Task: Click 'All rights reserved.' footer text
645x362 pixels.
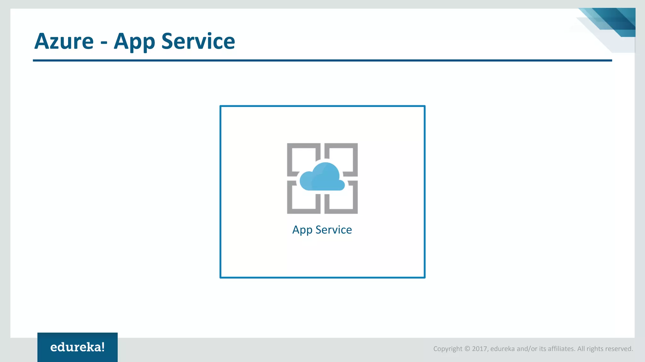Action: tap(605, 349)
